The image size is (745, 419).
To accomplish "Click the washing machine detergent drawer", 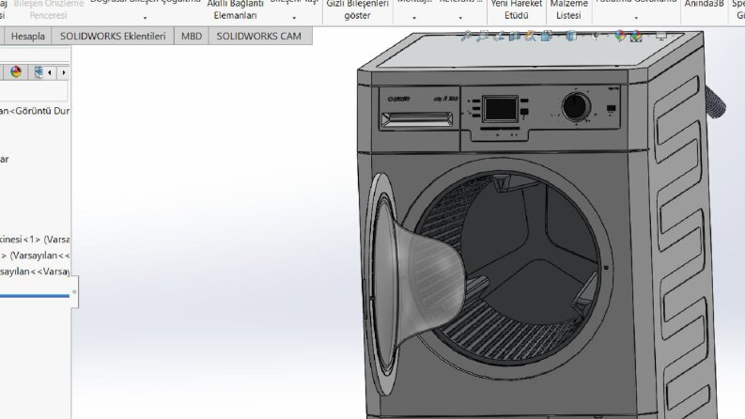I will click(417, 119).
